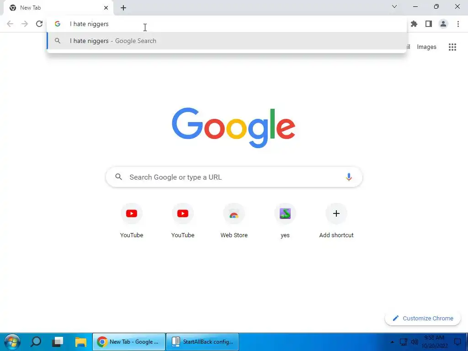Open Task View on the taskbar
Viewport: 468px width, 351px height.
(58, 342)
